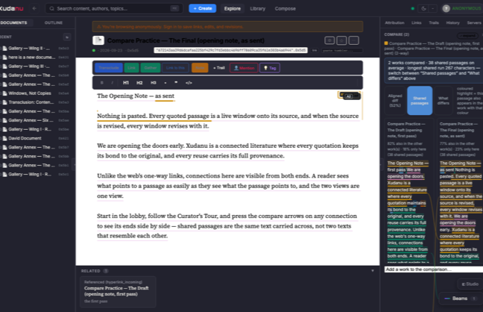Insert a code block
Screen dimensions: 483x312
coord(189,83)
